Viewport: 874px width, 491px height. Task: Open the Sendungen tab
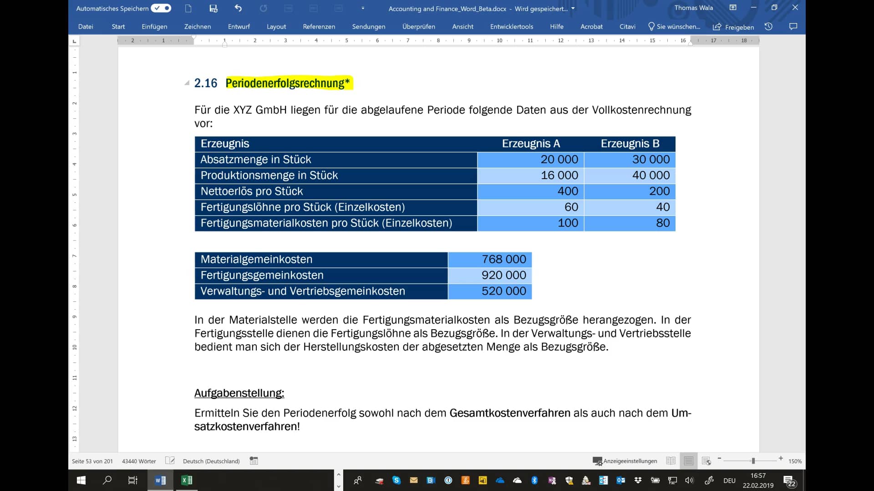(x=369, y=26)
